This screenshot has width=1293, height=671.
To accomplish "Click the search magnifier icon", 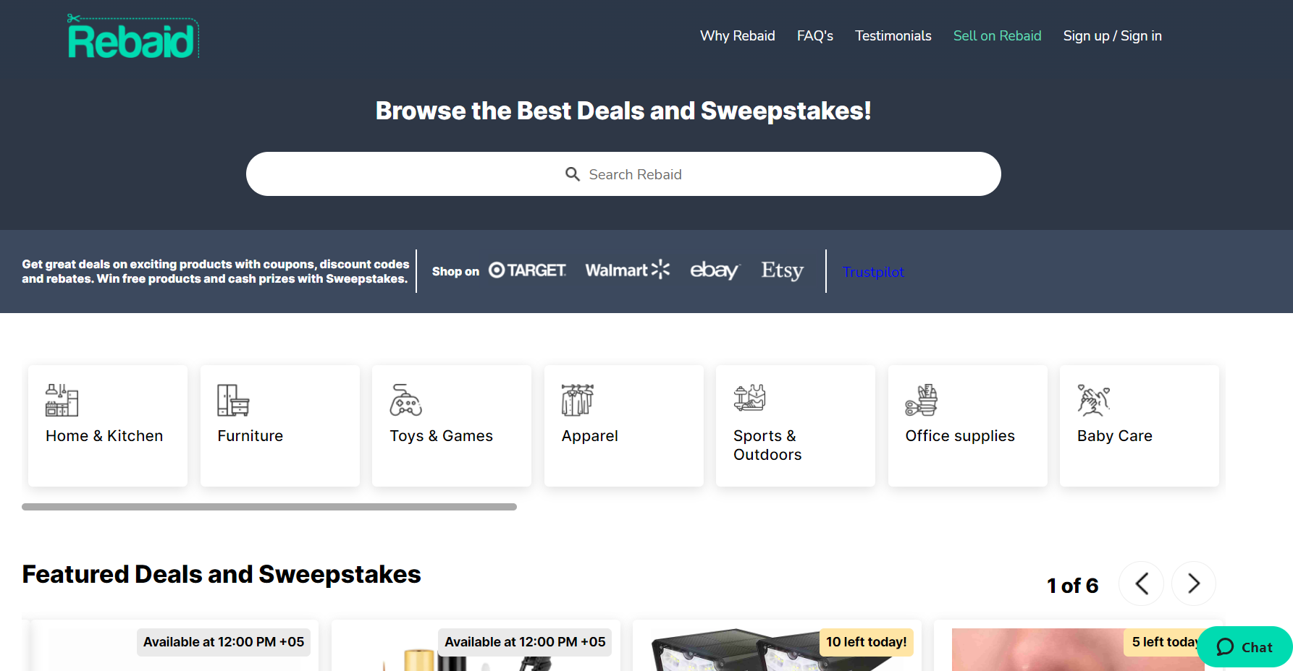I will [x=572, y=174].
